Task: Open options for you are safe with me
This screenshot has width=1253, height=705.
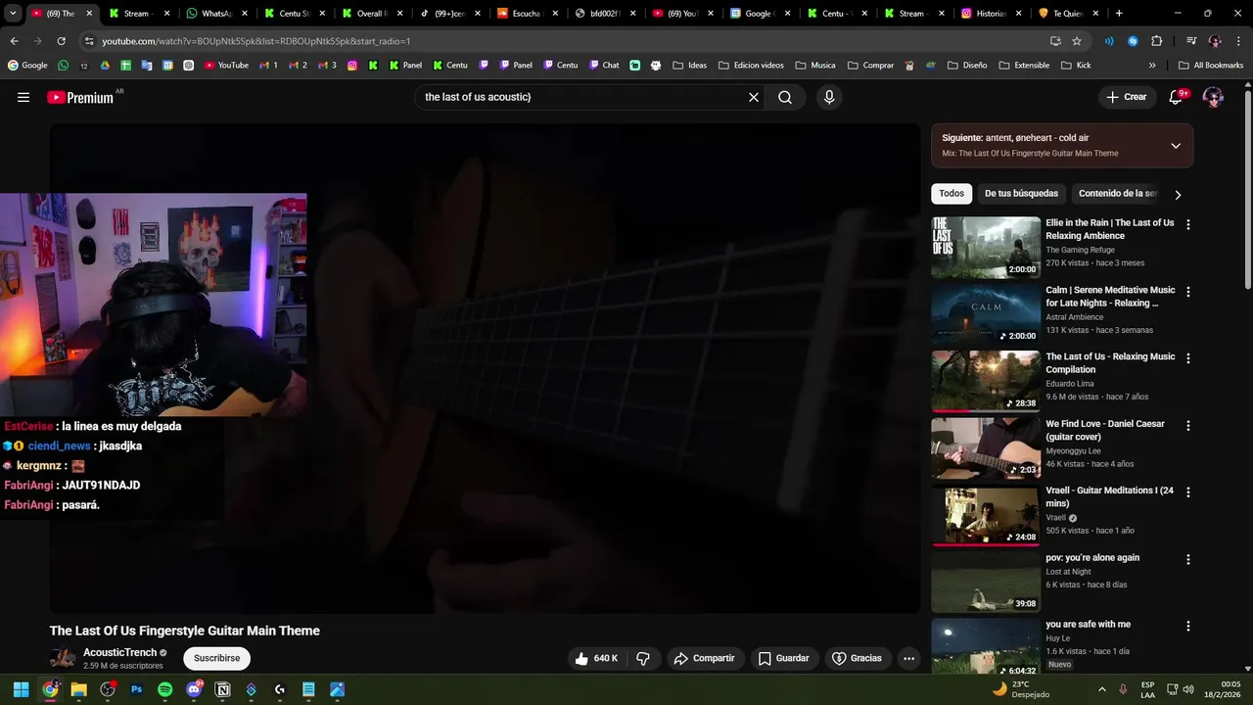Action: click(x=1188, y=626)
